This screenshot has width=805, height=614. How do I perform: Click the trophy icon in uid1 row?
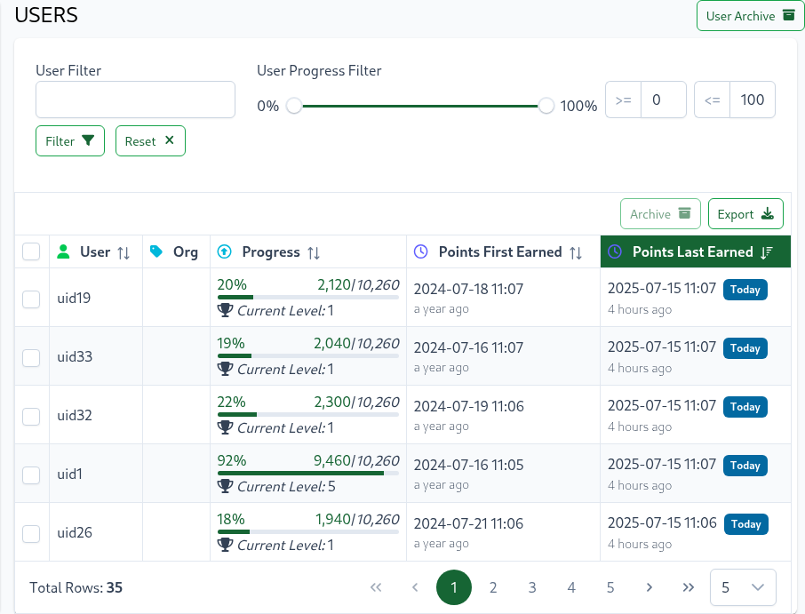coord(225,486)
